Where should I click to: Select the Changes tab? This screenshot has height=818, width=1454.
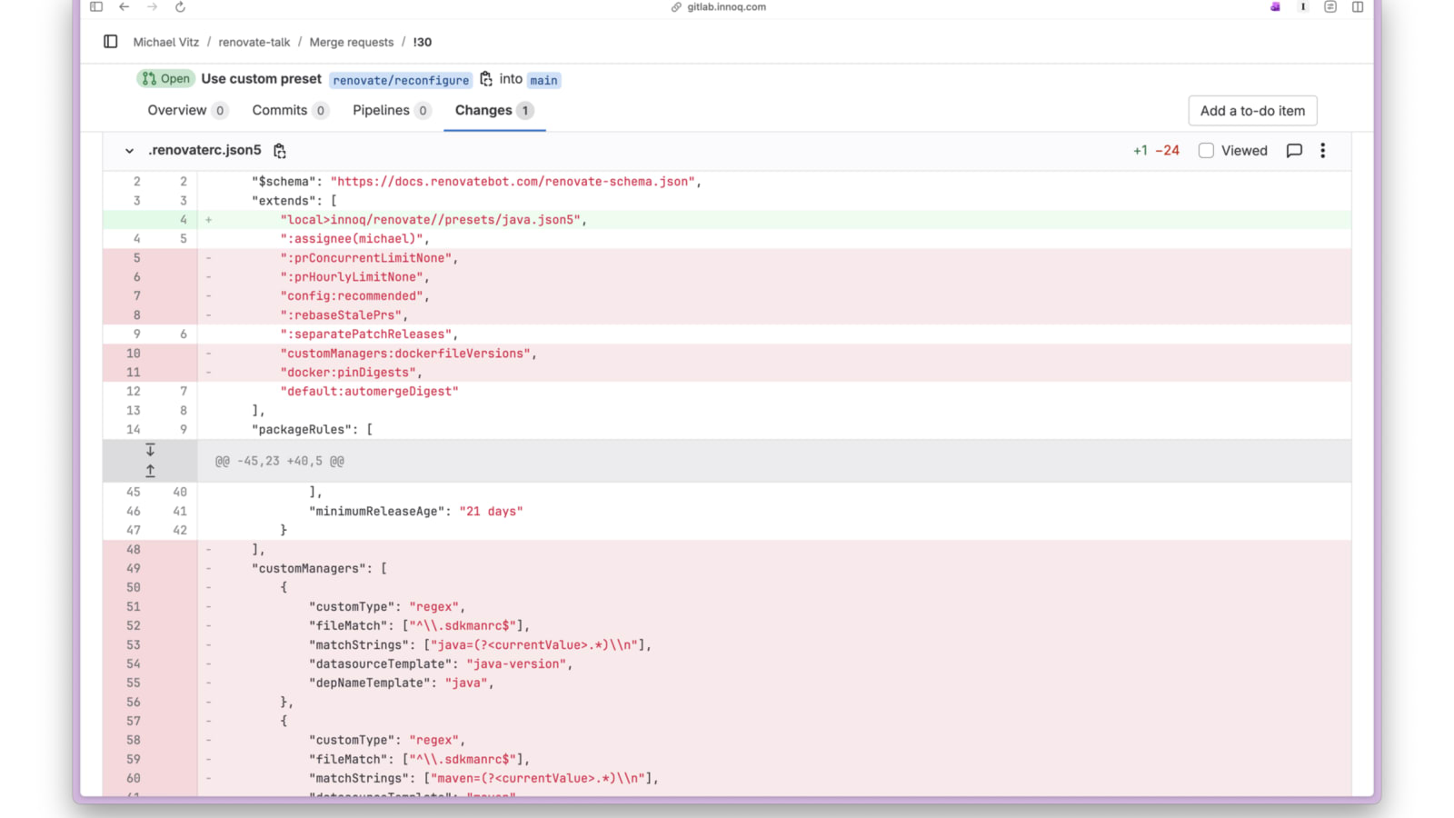pos(494,110)
